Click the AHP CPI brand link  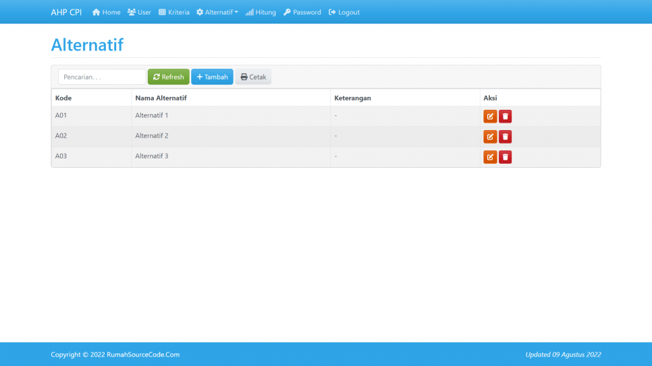66,12
